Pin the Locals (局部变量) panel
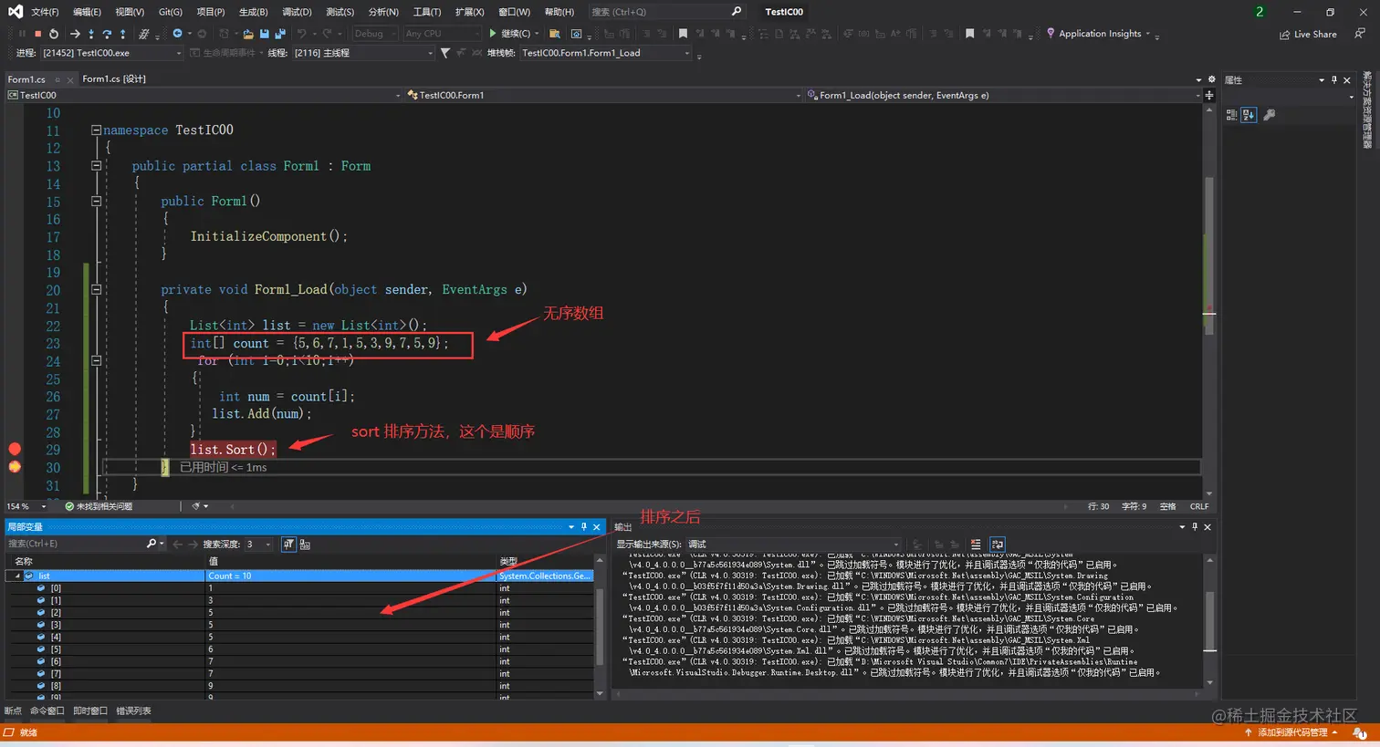The height and width of the screenshot is (747, 1380). (584, 527)
